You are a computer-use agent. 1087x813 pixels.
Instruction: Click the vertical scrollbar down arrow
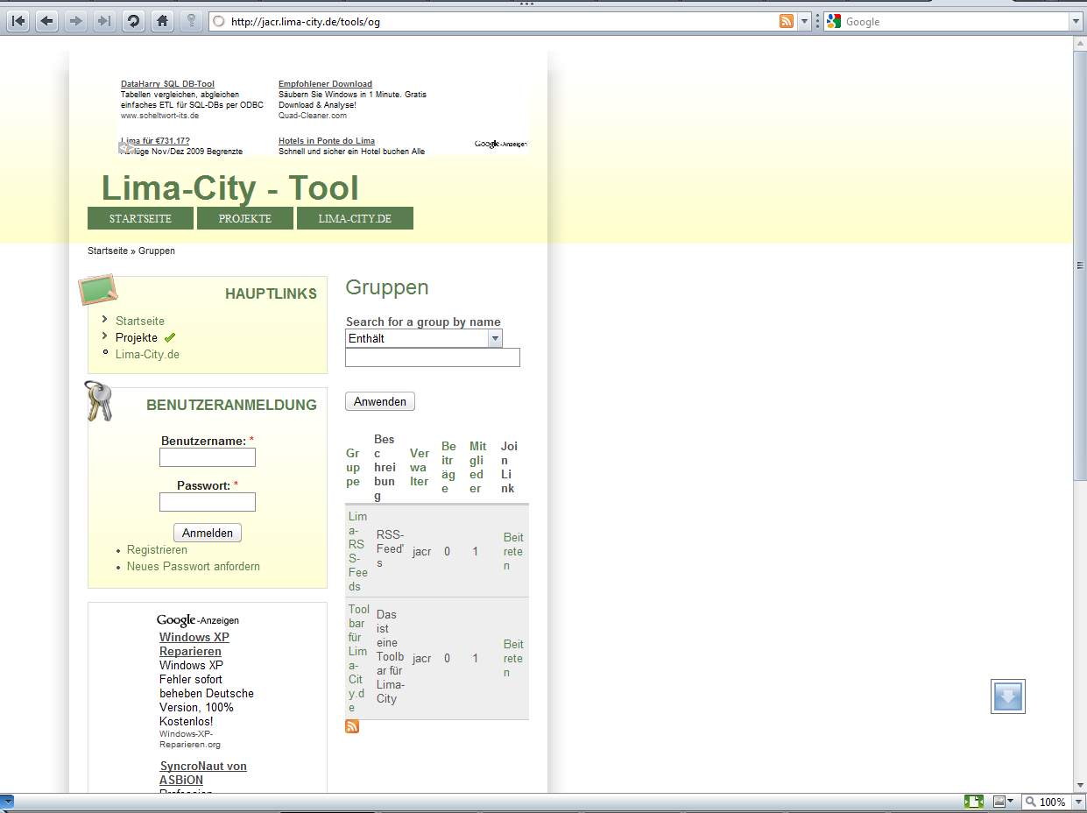pos(1080,786)
